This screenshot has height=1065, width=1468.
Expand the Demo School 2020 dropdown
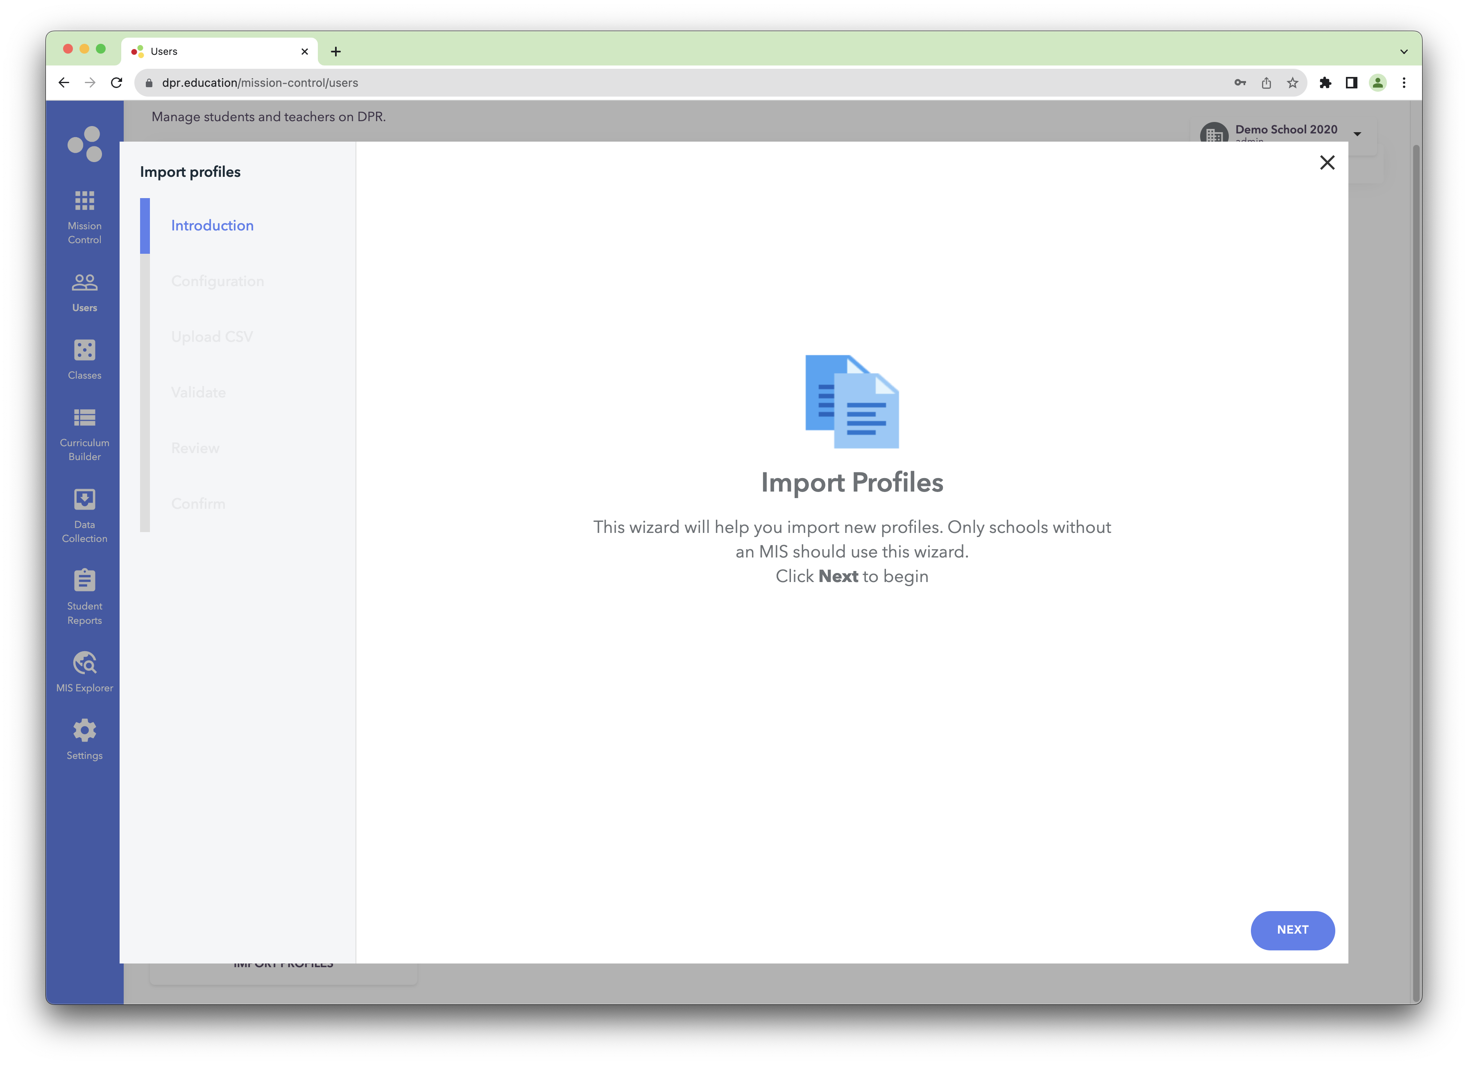click(x=1357, y=135)
